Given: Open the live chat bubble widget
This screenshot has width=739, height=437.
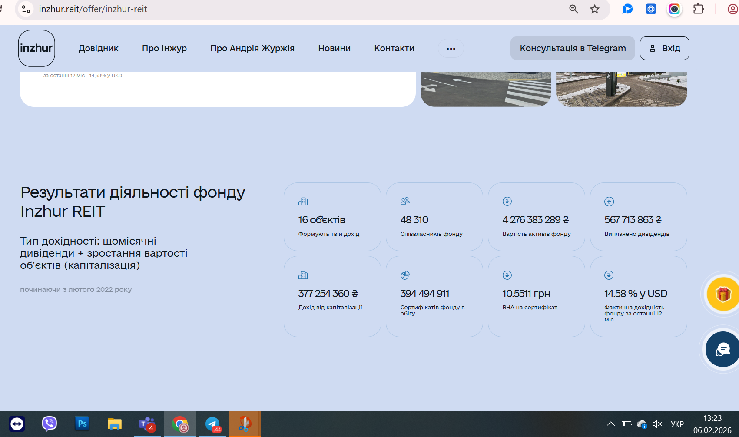Looking at the screenshot, I should [x=723, y=349].
